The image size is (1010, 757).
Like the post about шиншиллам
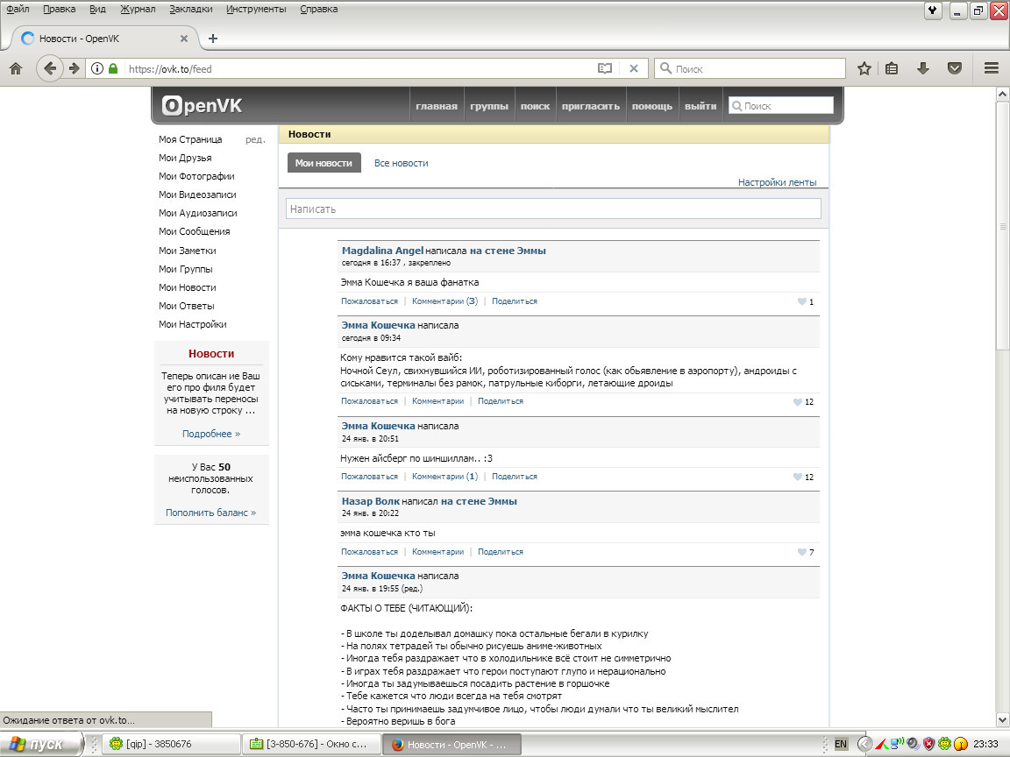[x=798, y=477]
